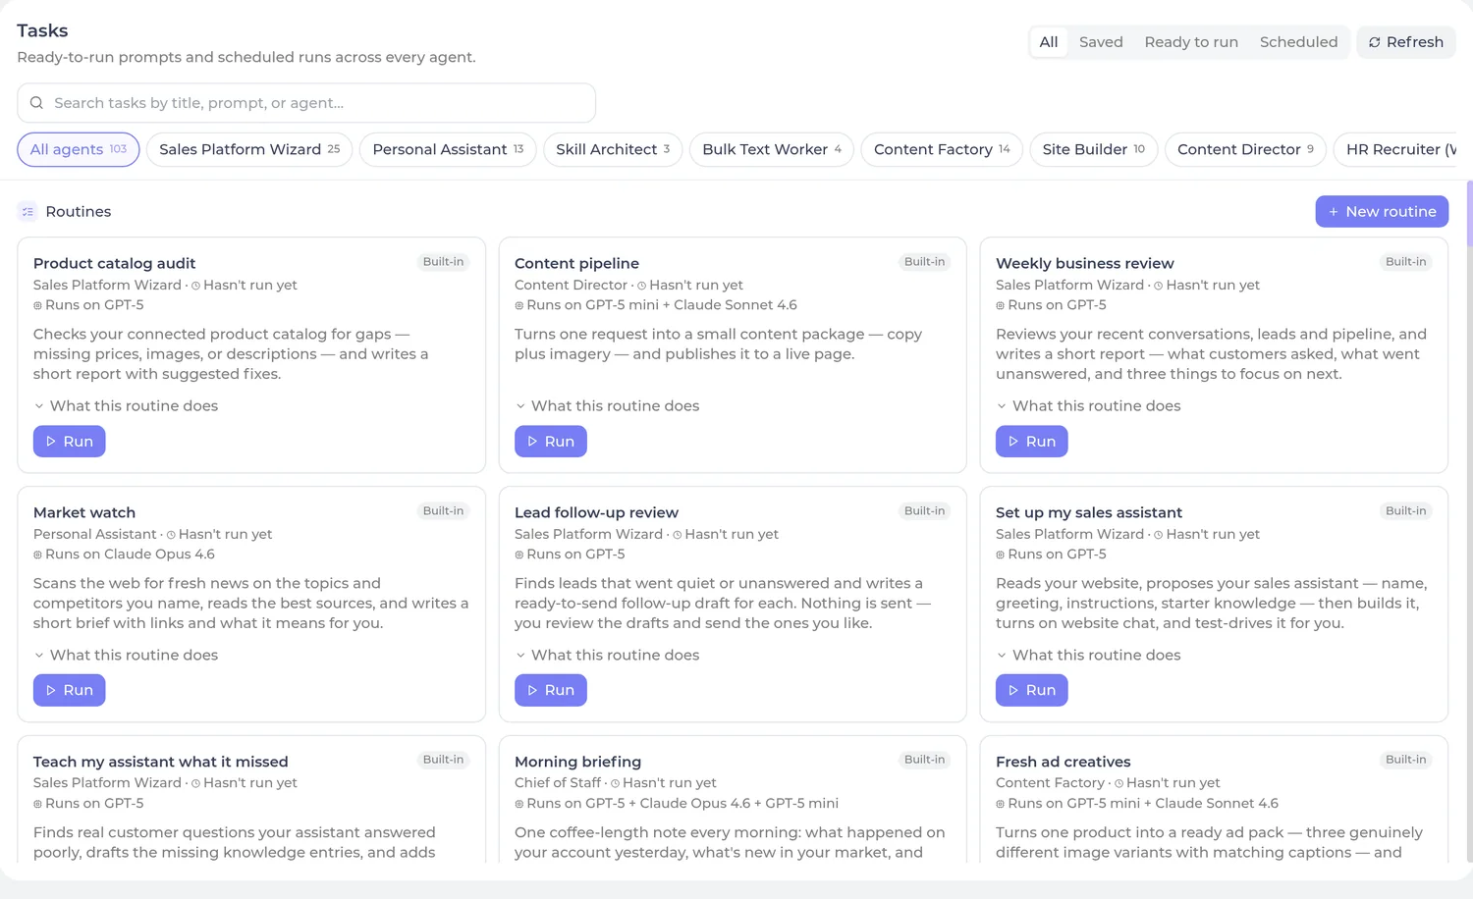The width and height of the screenshot is (1473, 899).
Task: Expand What this routine does for Product catalog audit
Action: [x=126, y=406]
